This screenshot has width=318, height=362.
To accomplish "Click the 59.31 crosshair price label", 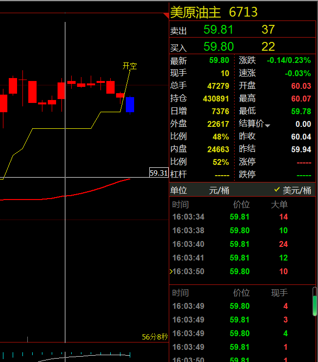I will (159, 173).
